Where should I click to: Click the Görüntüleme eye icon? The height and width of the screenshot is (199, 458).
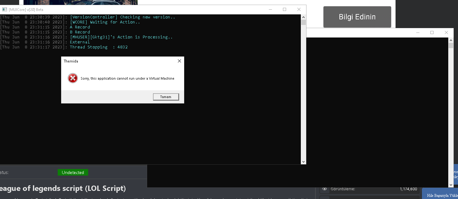[x=324, y=189]
